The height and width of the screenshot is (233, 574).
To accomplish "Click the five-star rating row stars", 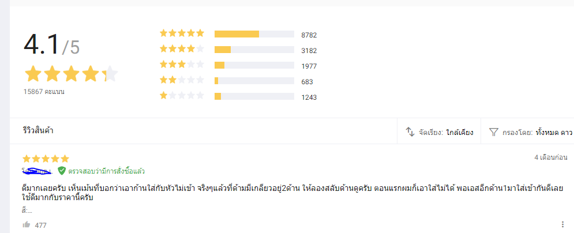I will tap(182, 34).
